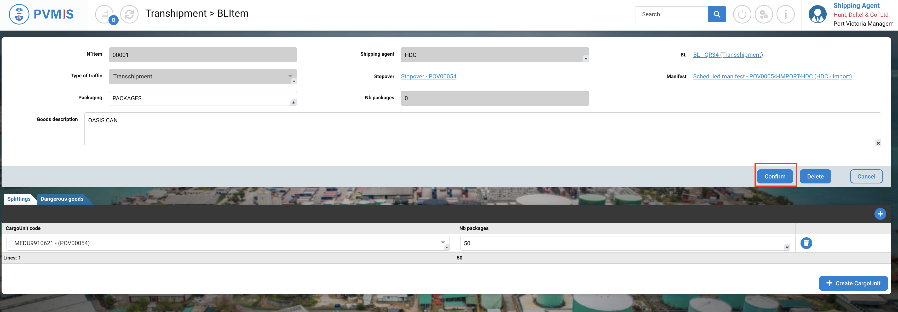Click the Packaging combo field
898x312 pixels.
point(202,98)
